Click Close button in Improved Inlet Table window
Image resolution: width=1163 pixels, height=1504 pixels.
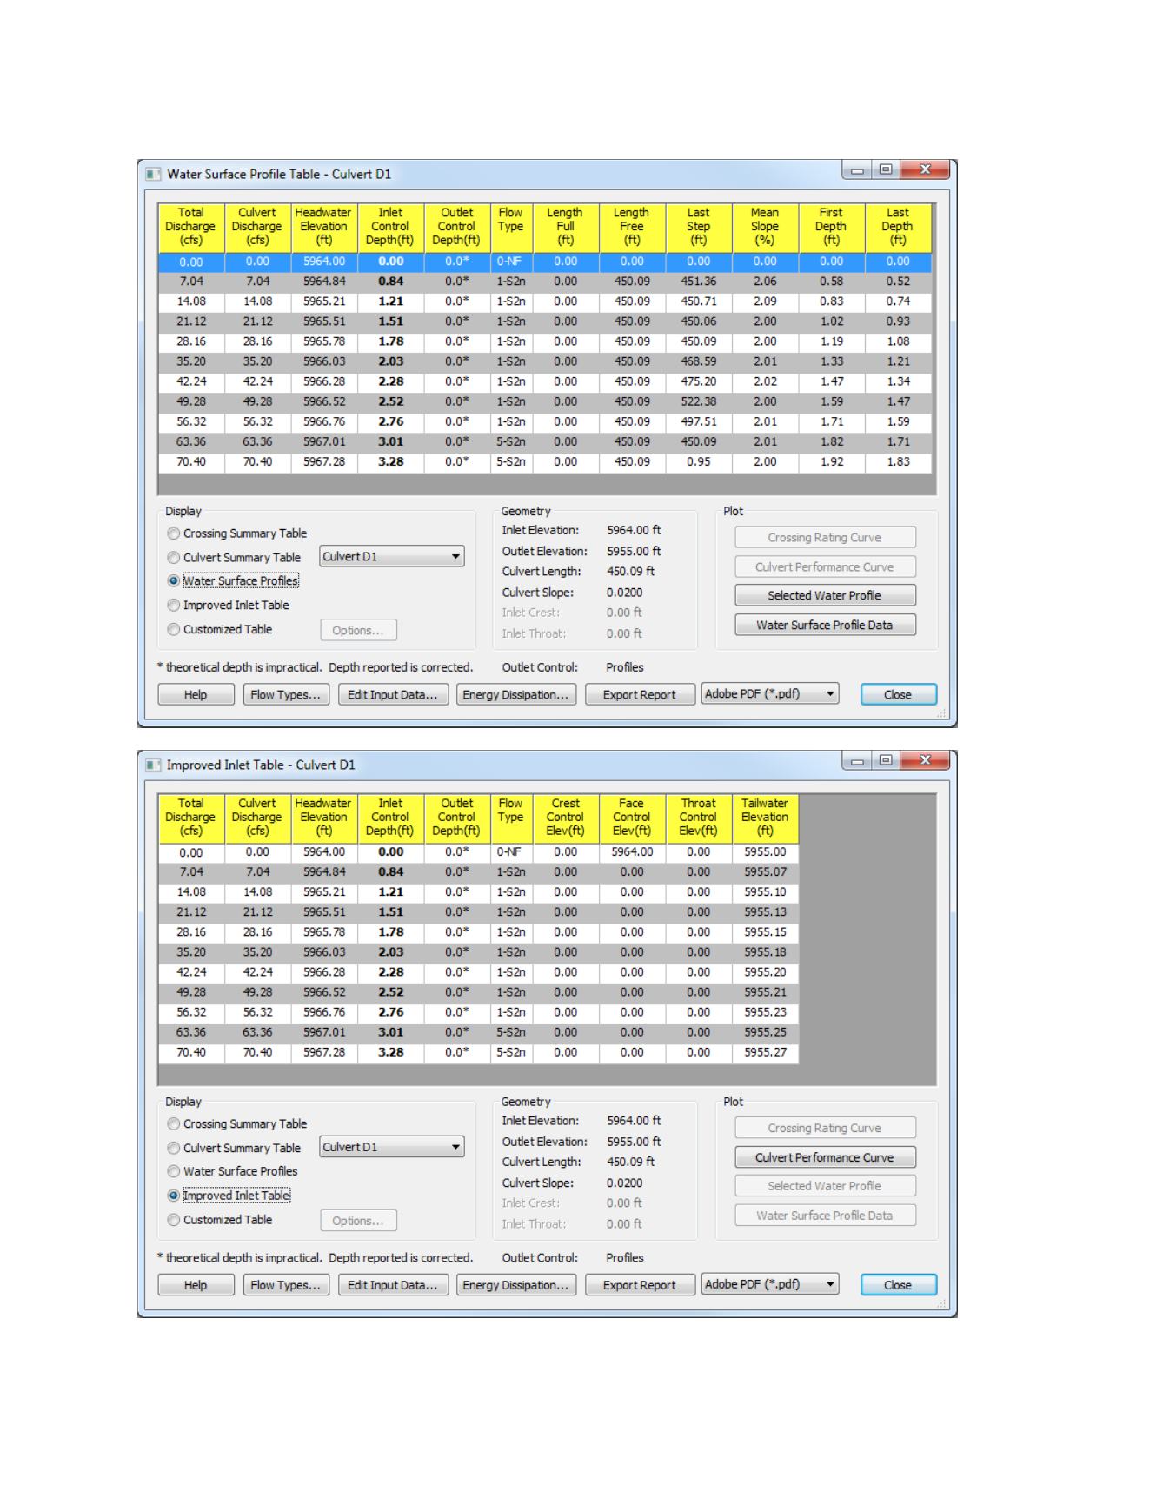[899, 1285]
